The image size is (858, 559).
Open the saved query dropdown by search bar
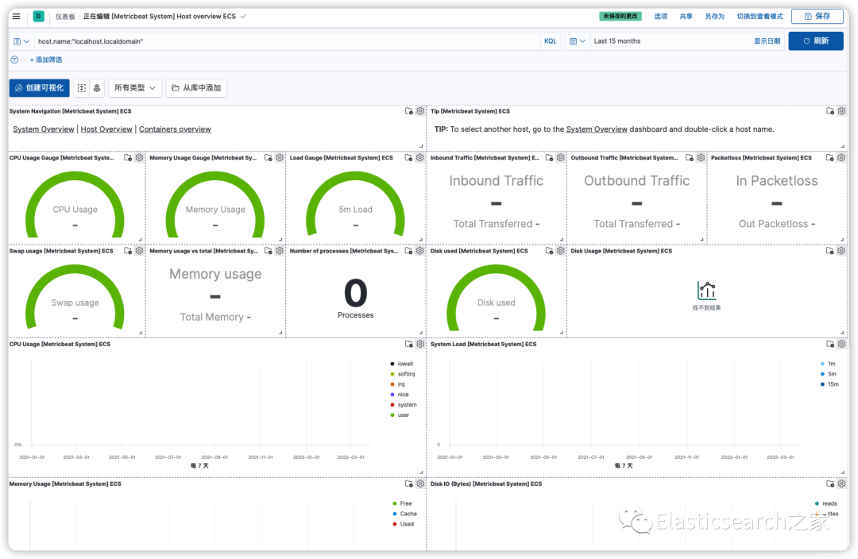(x=21, y=41)
